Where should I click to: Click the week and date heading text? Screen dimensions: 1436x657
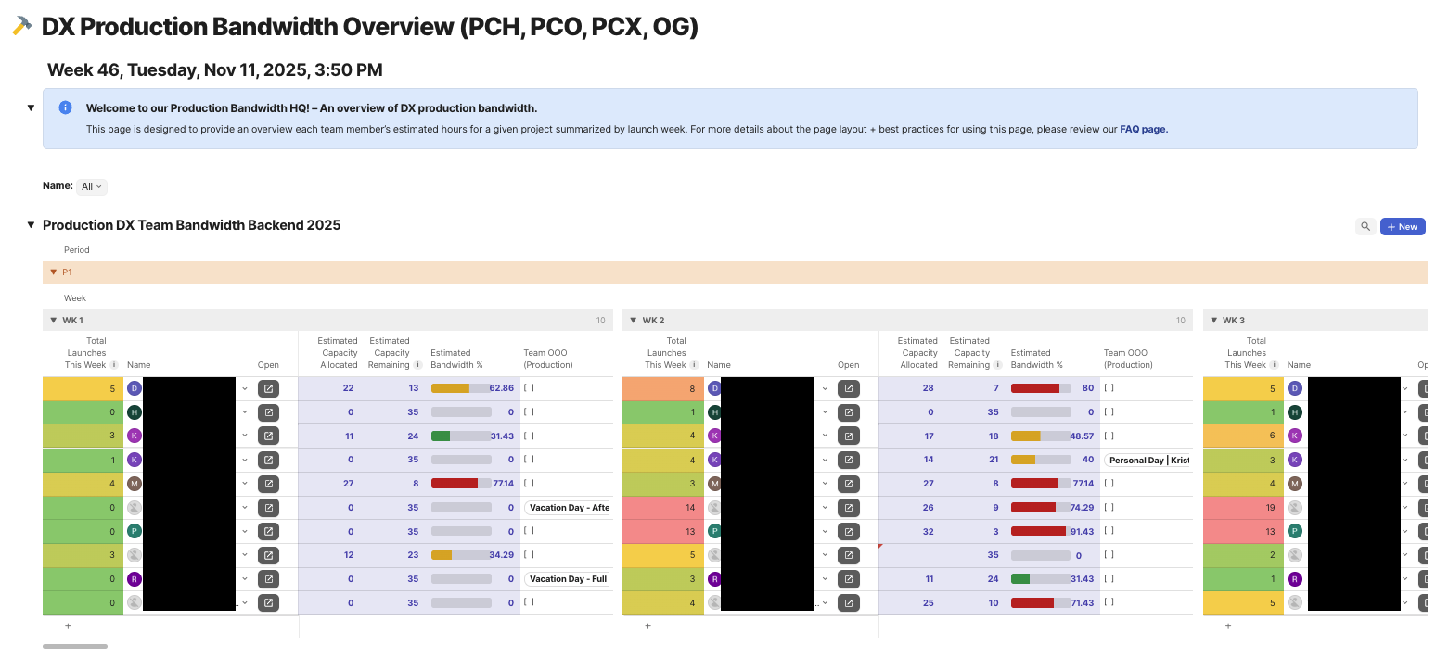(215, 70)
